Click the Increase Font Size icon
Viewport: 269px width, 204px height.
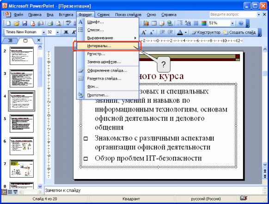coord(144,32)
